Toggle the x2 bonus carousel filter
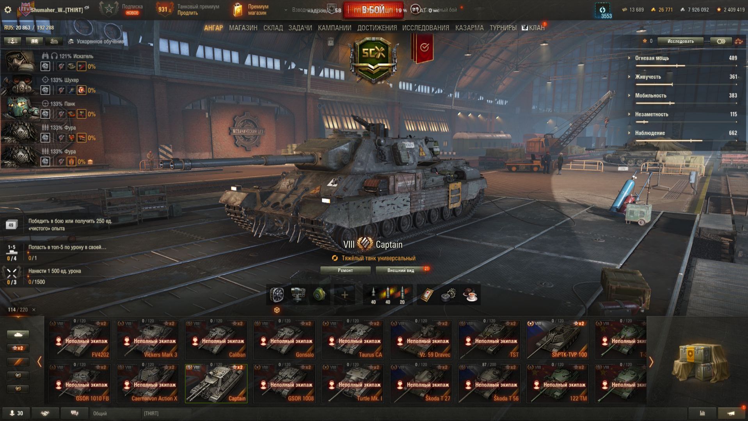748x421 pixels. (x=18, y=348)
